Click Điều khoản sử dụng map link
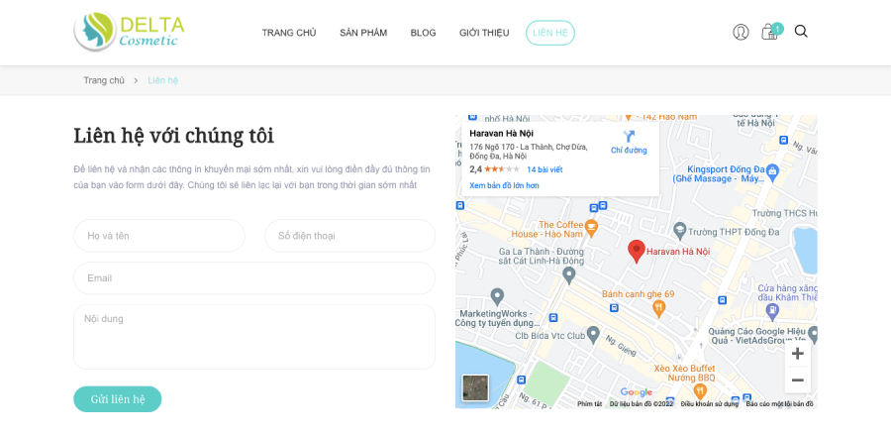The image size is (891, 435). [710, 403]
